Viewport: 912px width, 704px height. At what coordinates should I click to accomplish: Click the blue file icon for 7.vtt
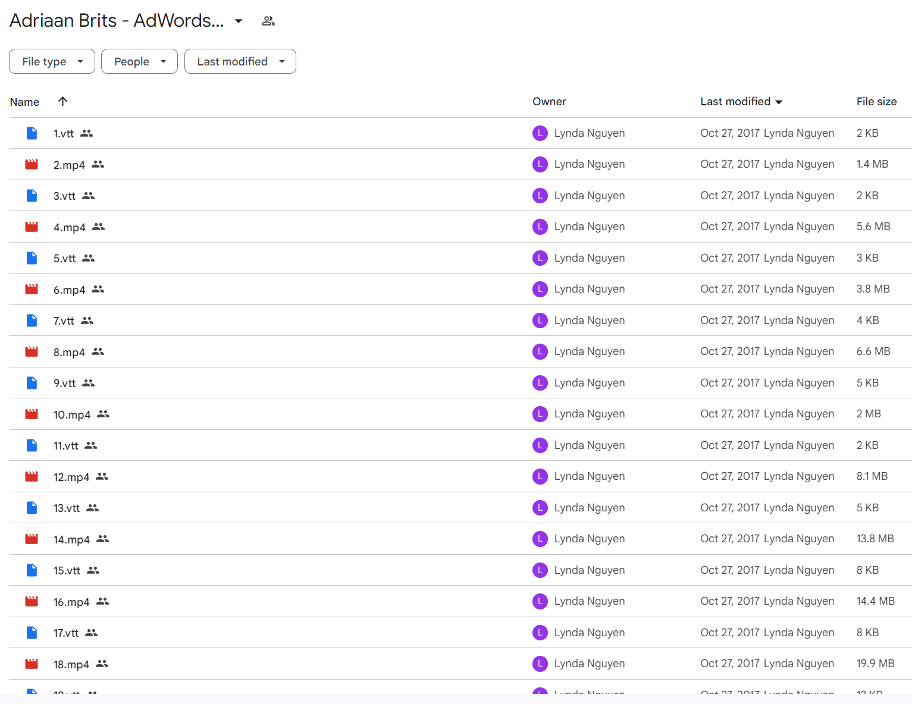(32, 320)
